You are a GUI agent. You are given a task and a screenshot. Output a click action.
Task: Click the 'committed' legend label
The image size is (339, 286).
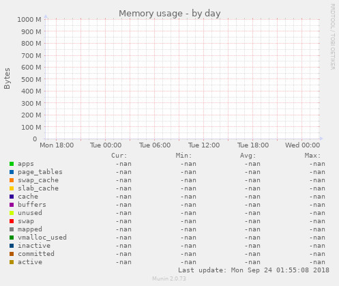click(36, 254)
